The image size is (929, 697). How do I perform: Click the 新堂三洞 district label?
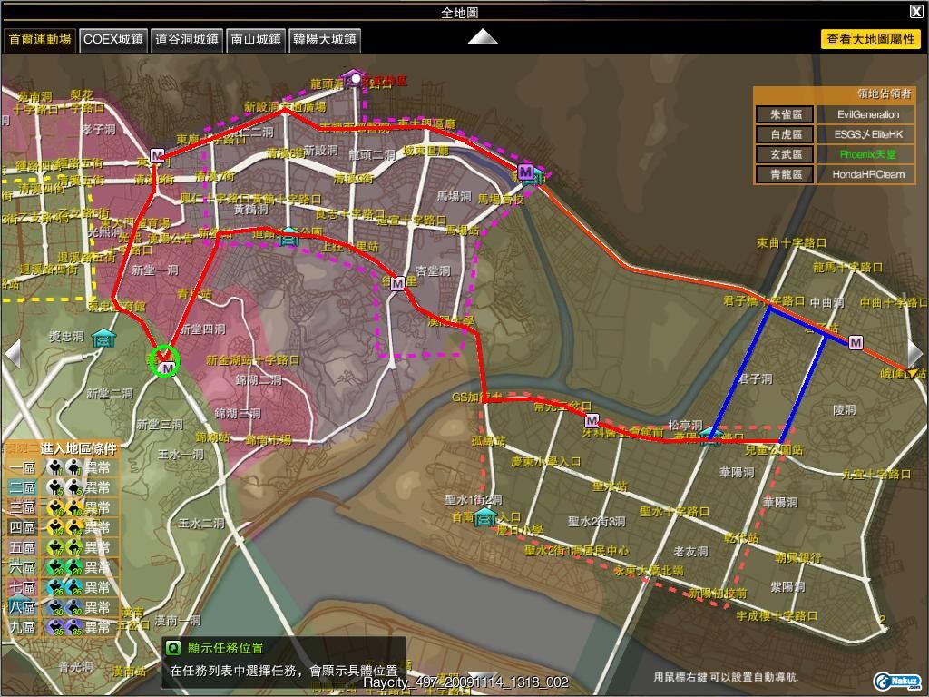tap(160, 425)
